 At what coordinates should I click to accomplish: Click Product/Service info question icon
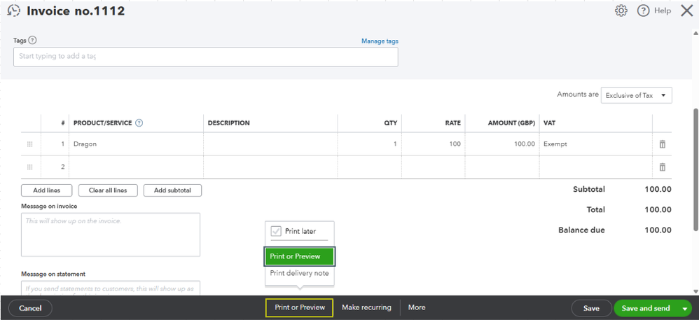139,123
